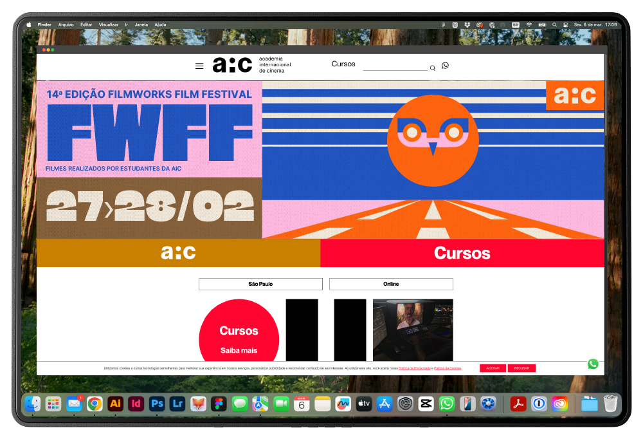
Task: Open Control Center in the menu bar
Action: (x=565, y=24)
